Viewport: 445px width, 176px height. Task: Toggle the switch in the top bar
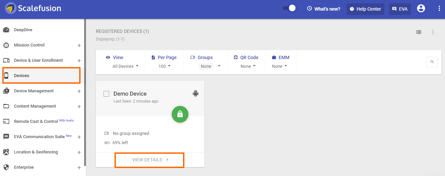tap(289, 8)
